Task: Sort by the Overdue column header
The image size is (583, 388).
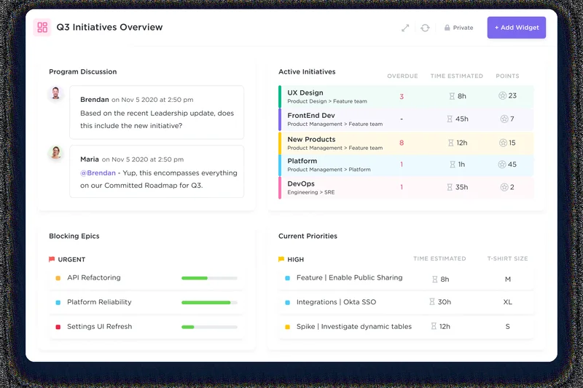Action: pyautogui.click(x=402, y=76)
